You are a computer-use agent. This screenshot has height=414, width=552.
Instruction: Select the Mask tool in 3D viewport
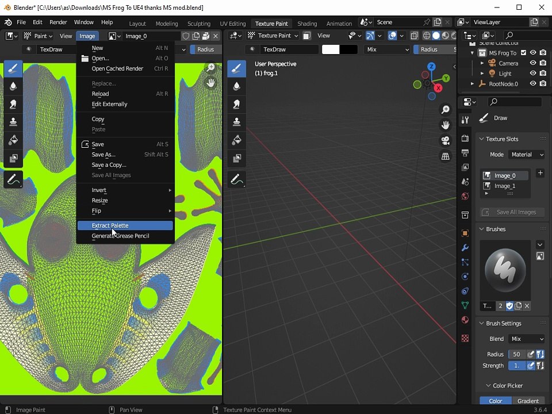tap(236, 158)
